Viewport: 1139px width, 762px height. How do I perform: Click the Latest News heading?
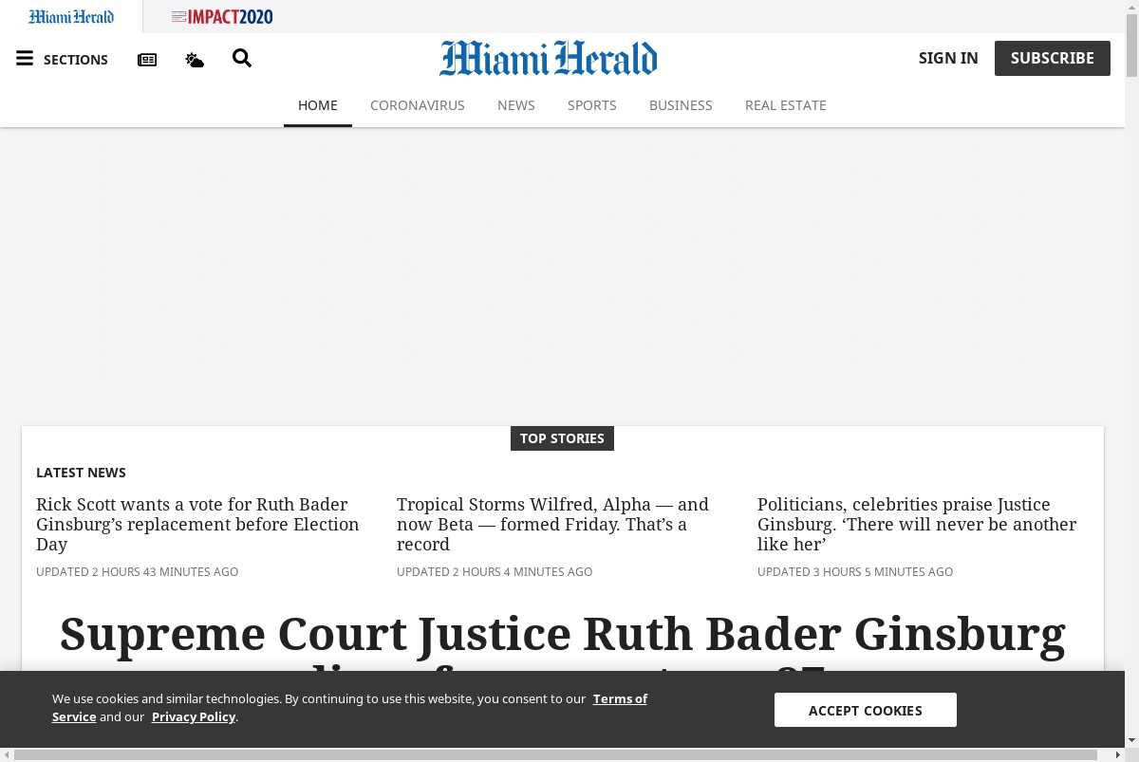81,473
